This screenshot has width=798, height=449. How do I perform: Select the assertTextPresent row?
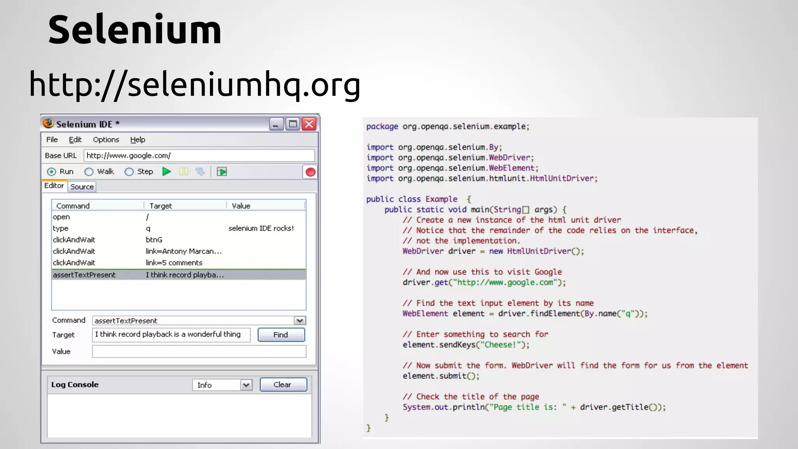pos(179,275)
